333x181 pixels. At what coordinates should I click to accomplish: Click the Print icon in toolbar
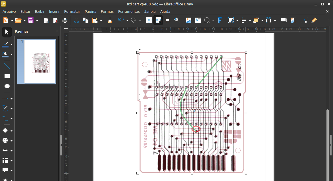click(x=64, y=20)
